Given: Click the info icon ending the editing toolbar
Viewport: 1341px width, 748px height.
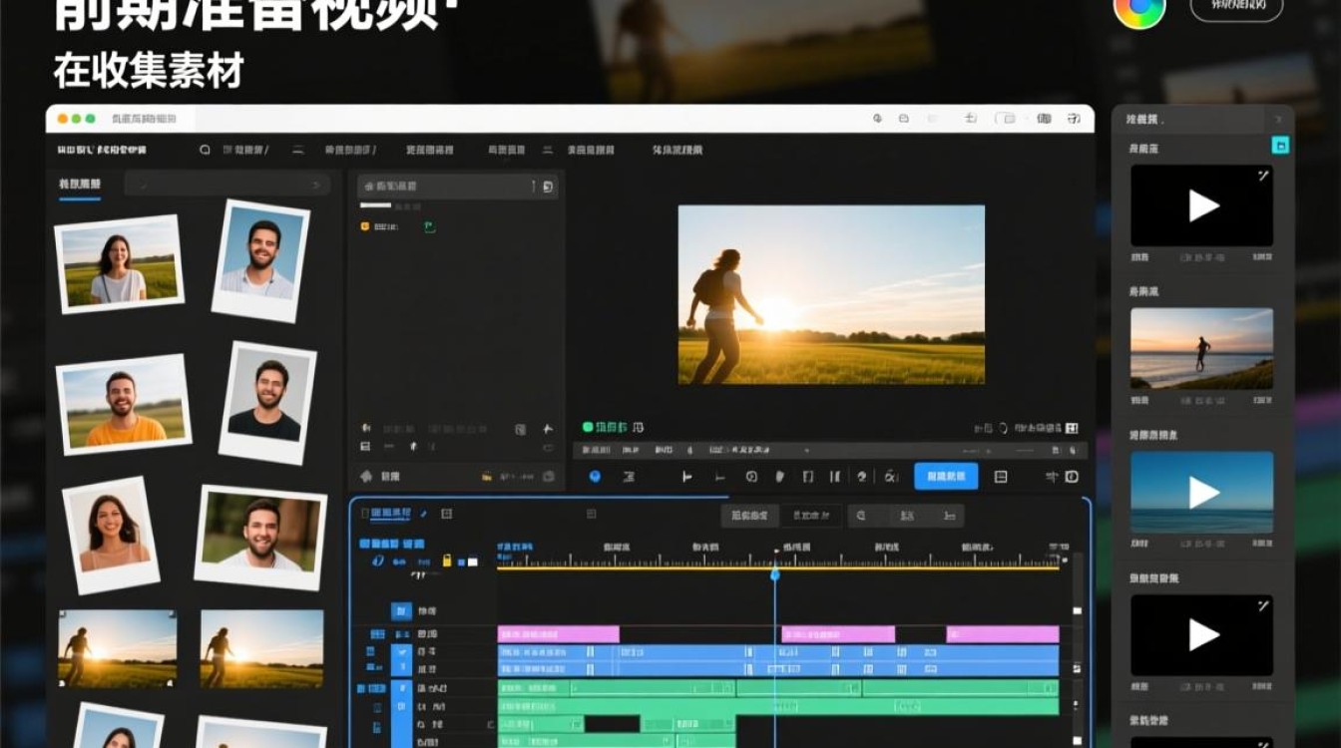Looking at the screenshot, I should point(1072,477).
